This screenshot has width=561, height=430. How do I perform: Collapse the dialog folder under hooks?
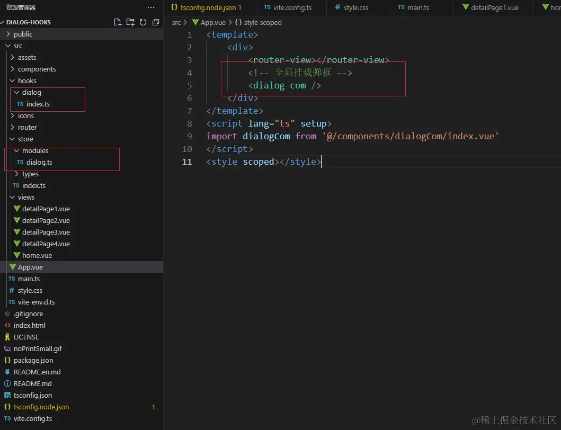pos(82,92)
